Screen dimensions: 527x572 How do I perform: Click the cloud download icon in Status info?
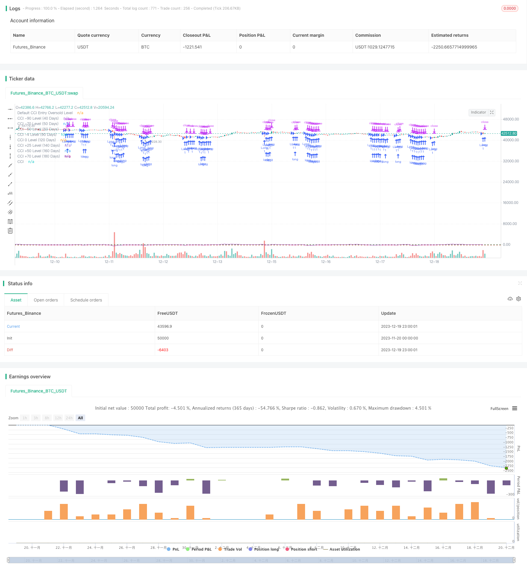pos(510,299)
